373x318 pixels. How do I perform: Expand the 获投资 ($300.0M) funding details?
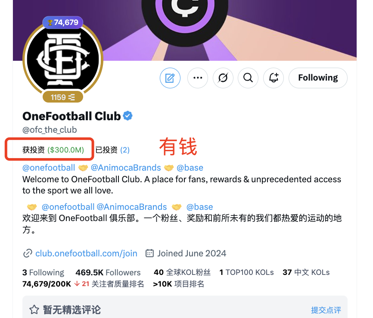53,150
